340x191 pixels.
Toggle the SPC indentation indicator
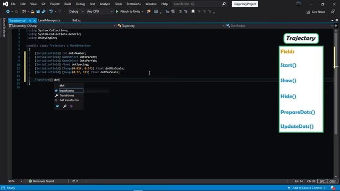pos(322,181)
